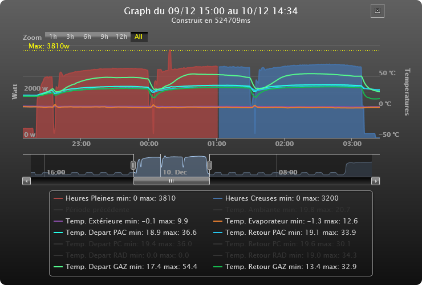Click the scrollbar thumb grip
The height and width of the screenshot is (285, 422).
click(171, 181)
